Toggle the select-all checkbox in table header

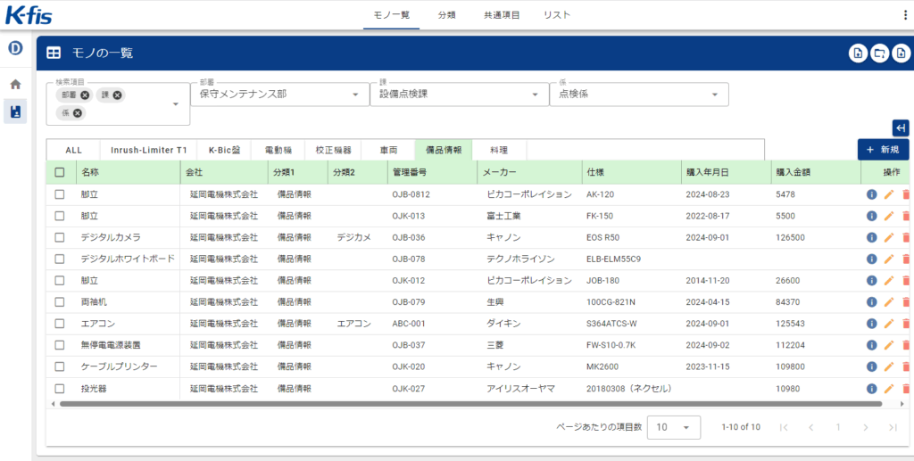coord(60,172)
